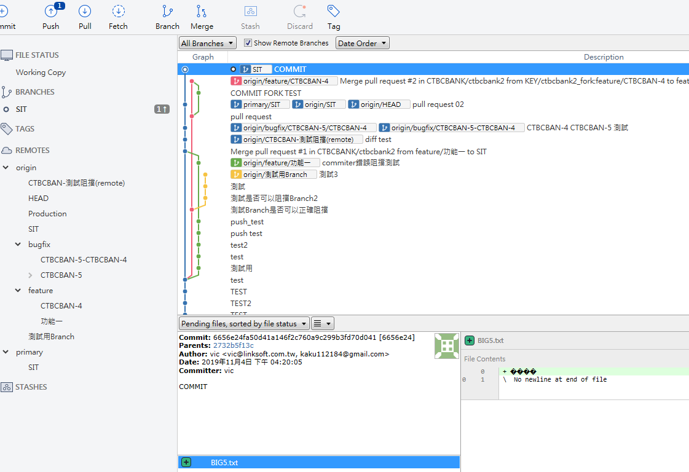
Task: Open the Branch tool
Action: pyautogui.click(x=167, y=17)
